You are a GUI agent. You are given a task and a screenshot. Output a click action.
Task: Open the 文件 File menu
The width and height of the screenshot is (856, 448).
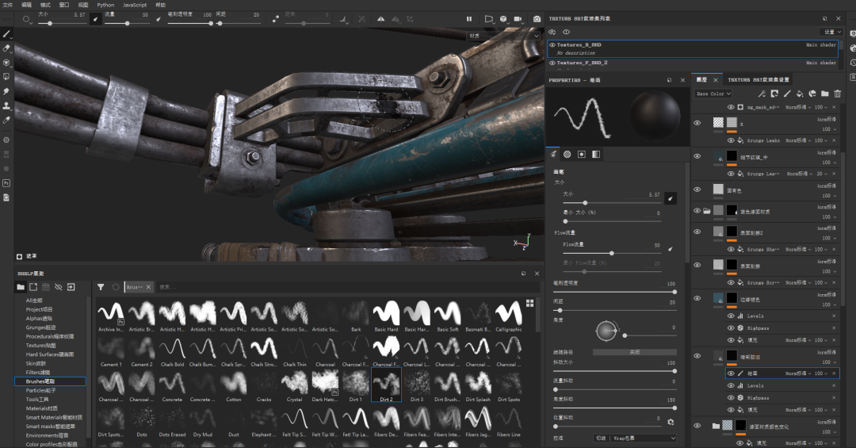8,5
